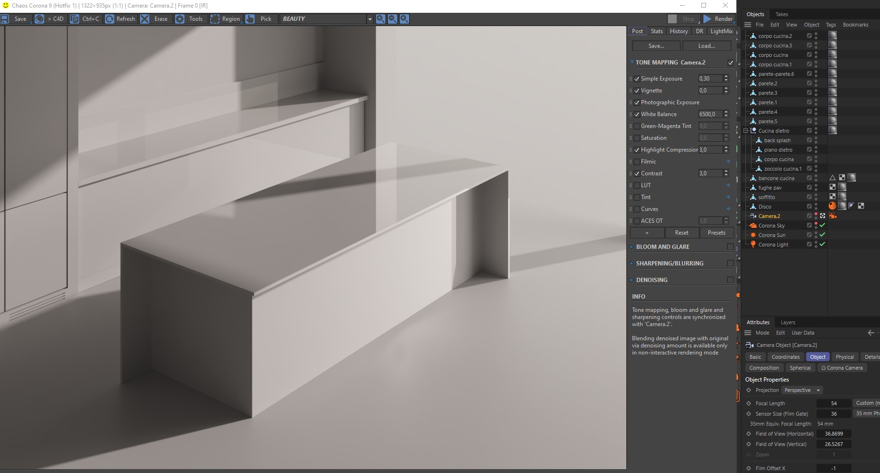Click the White Balance value field
This screenshot has width=880, height=473.
point(710,114)
